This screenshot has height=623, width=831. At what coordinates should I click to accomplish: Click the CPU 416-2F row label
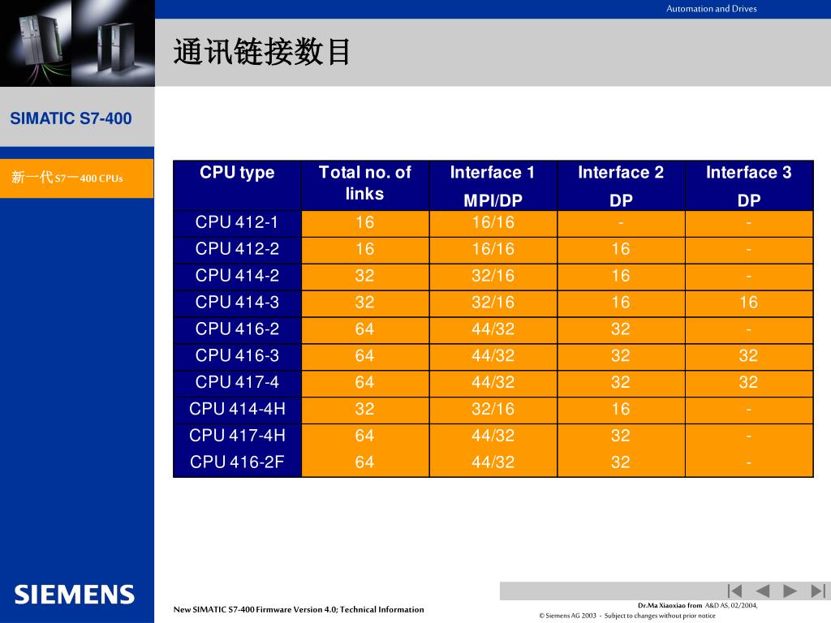coord(238,462)
